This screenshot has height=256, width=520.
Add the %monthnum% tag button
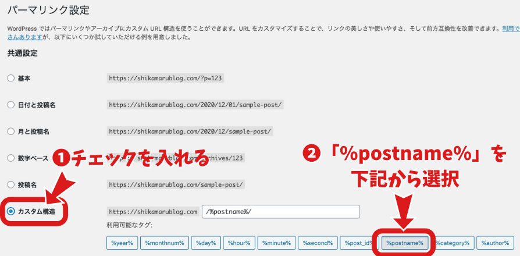(x=165, y=243)
